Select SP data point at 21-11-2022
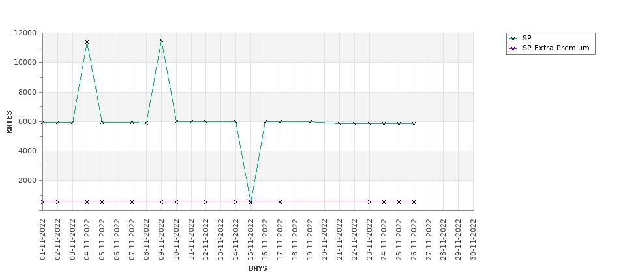This screenshot has width=636, height=280. coord(339,124)
